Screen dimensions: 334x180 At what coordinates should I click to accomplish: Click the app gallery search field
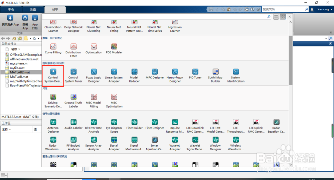155,17
